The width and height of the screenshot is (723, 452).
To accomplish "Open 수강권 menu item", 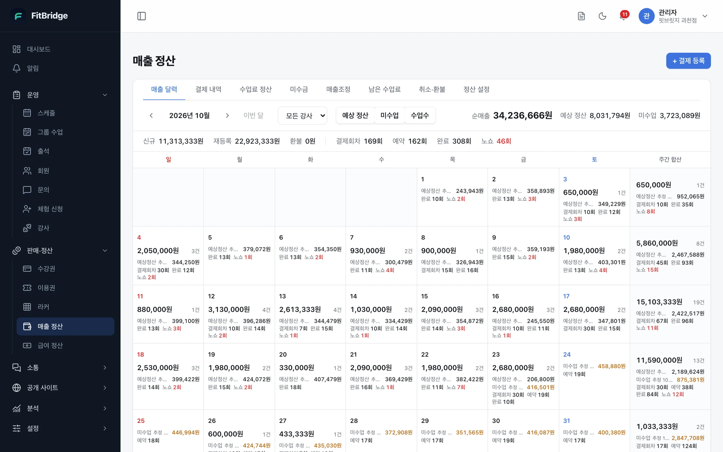I will click(65, 269).
